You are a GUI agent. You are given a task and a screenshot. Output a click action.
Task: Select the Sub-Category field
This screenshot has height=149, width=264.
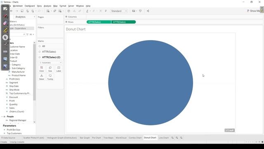[18, 68]
